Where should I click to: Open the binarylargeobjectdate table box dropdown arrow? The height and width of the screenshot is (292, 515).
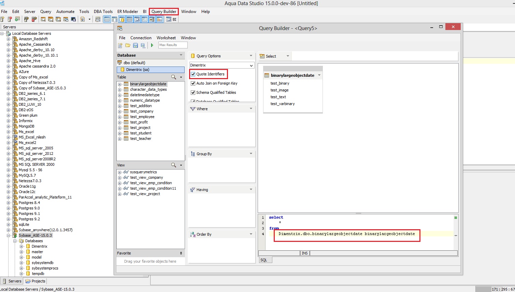pyautogui.click(x=319, y=75)
